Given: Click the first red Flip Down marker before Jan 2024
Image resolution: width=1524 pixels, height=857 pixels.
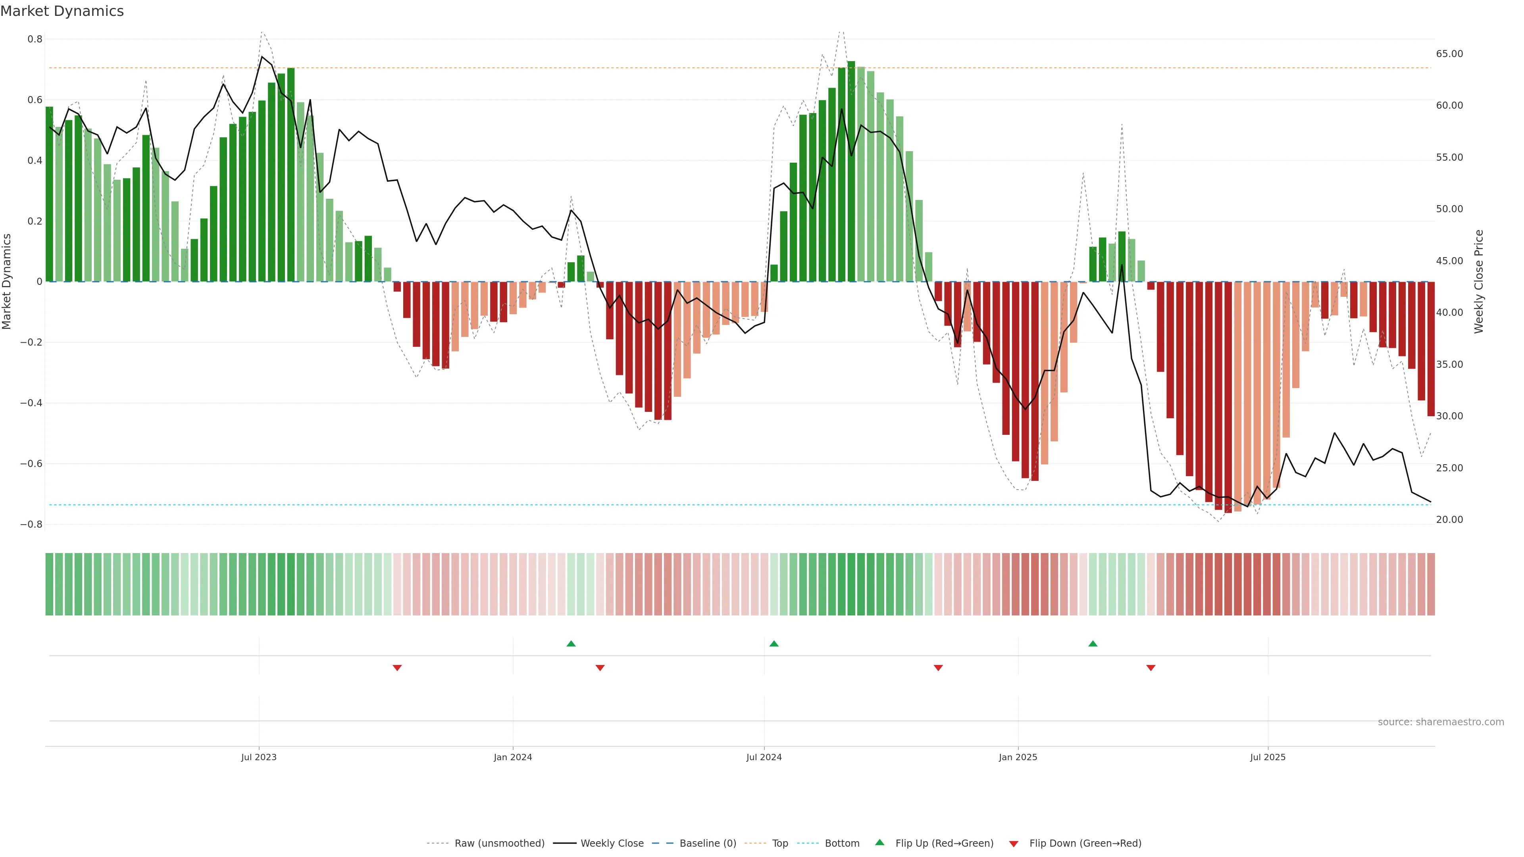Looking at the screenshot, I should 397,668.
